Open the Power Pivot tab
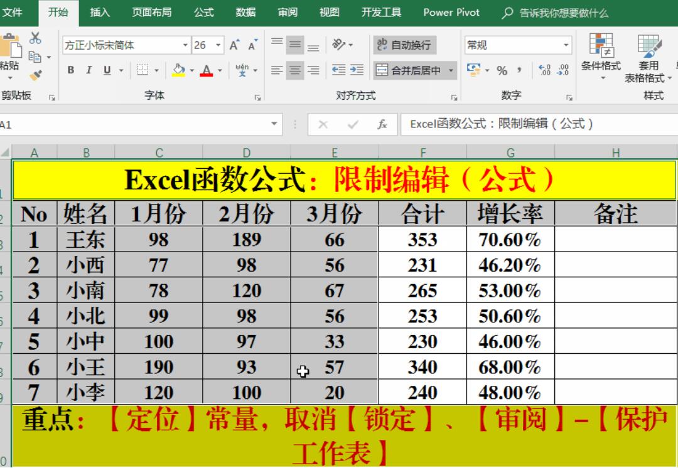 click(x=451, y=12)
